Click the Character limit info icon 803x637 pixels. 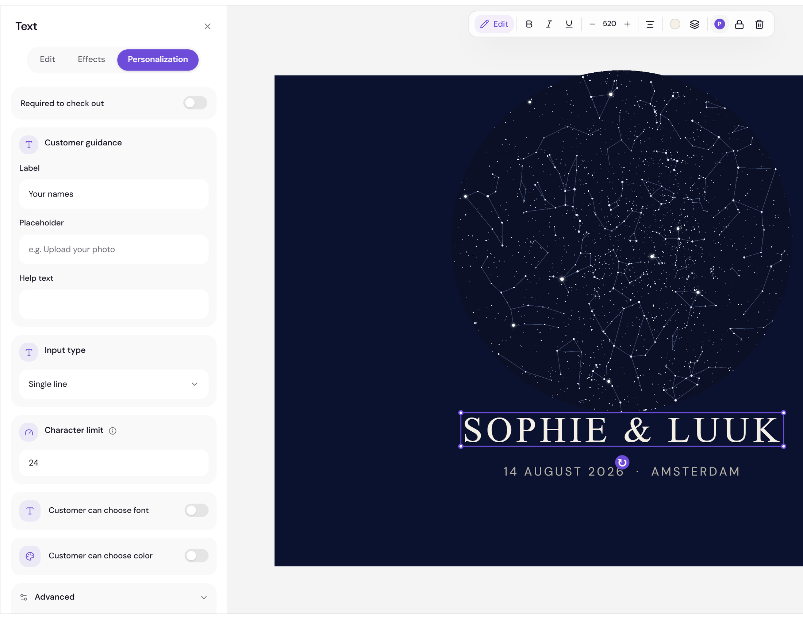click(x=112, y=431)
